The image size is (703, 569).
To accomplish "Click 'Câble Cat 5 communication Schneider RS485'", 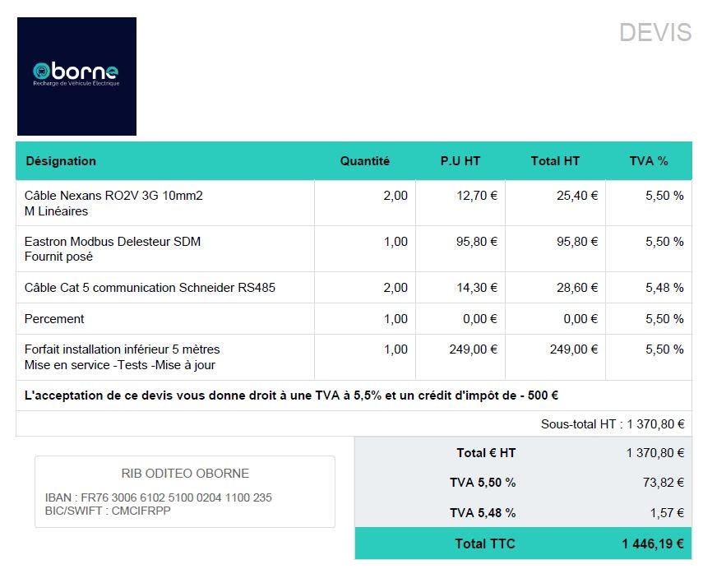I will pyautogui.click(x=150, y=288).
